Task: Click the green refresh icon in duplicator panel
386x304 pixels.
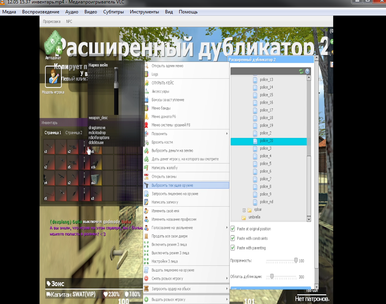Action: tap(301, 71)
